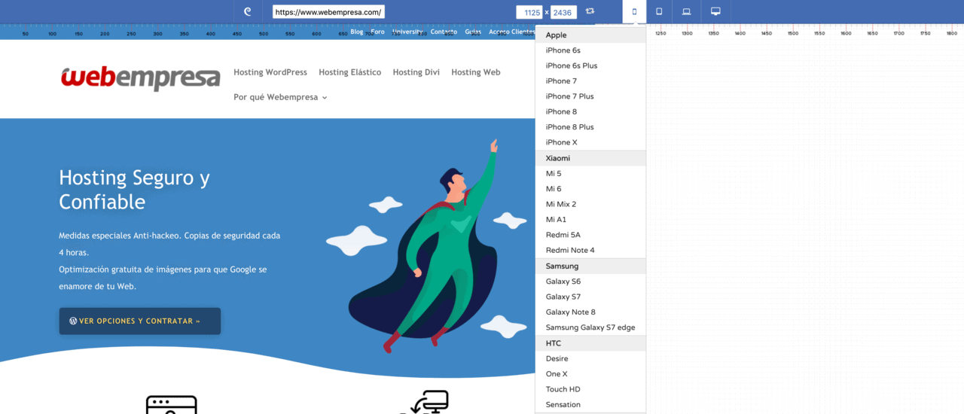Open the Blog link in top bar
Viewport: 964px width, 414px height.
[x=357, y=32]
